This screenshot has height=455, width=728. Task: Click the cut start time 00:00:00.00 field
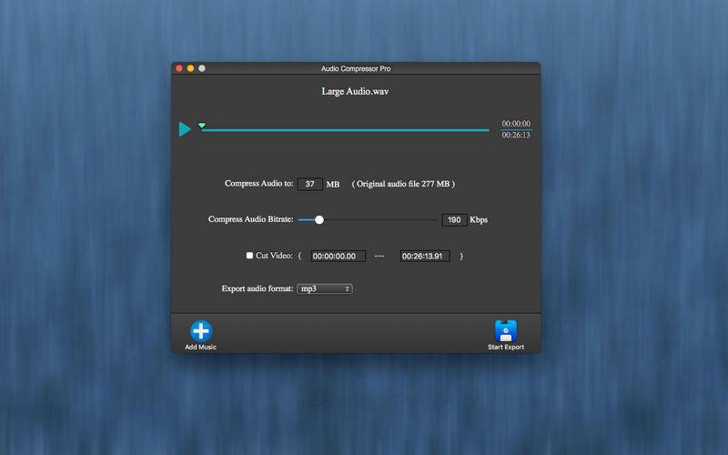pyautogui.click(x=338, y=256)
